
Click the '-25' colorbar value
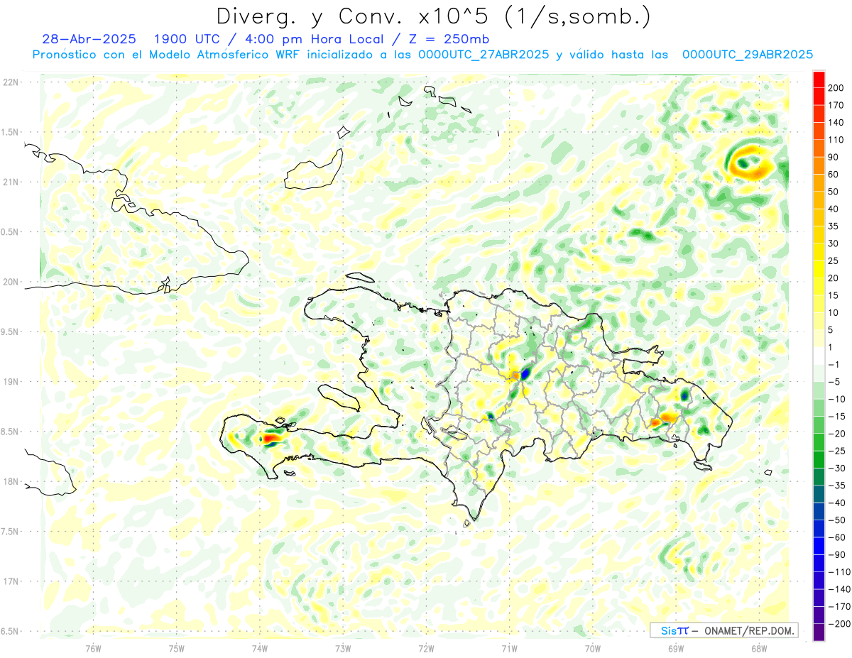click(x=837, y=451)
